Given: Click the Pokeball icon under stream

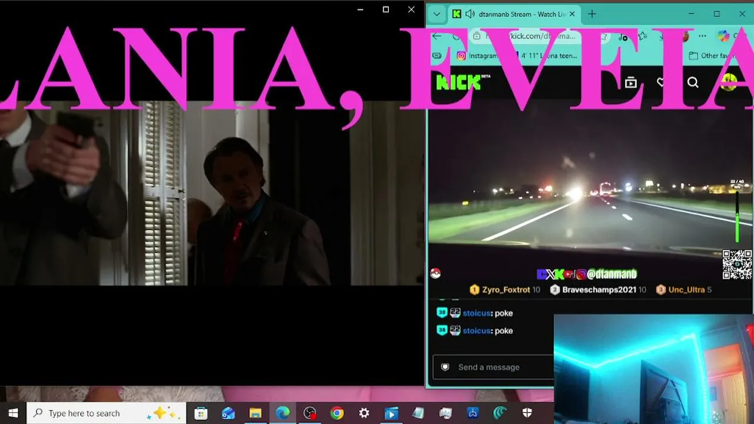Looking at the screenshot, I should [436, 273].
